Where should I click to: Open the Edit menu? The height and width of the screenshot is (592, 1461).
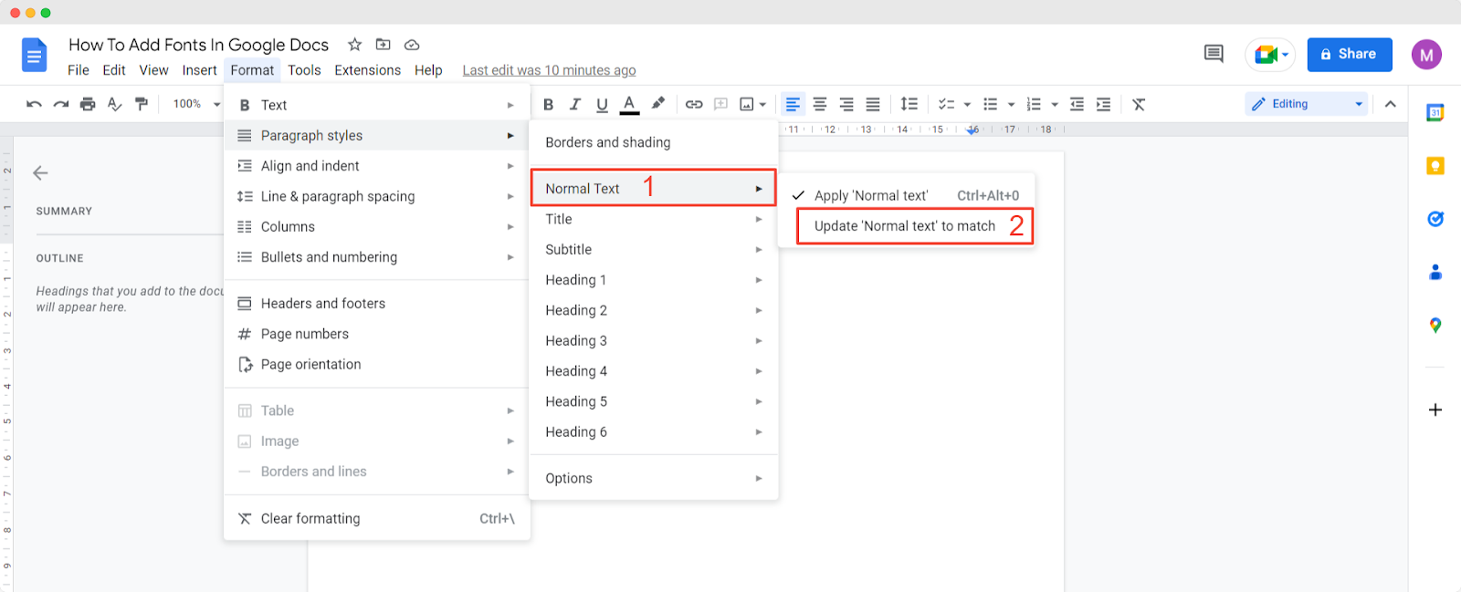[114, 70]
